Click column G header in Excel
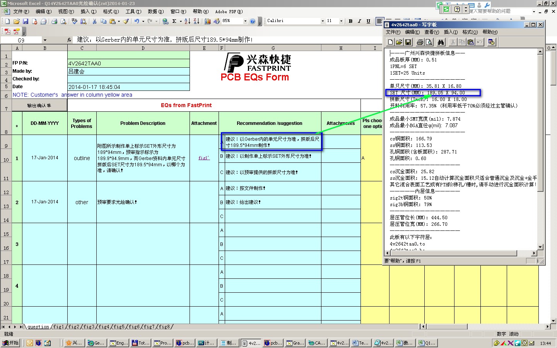Viewport: 557px width, 348px height. (273, 48)
